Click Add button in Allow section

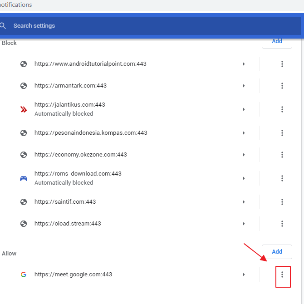pos(277,251)
